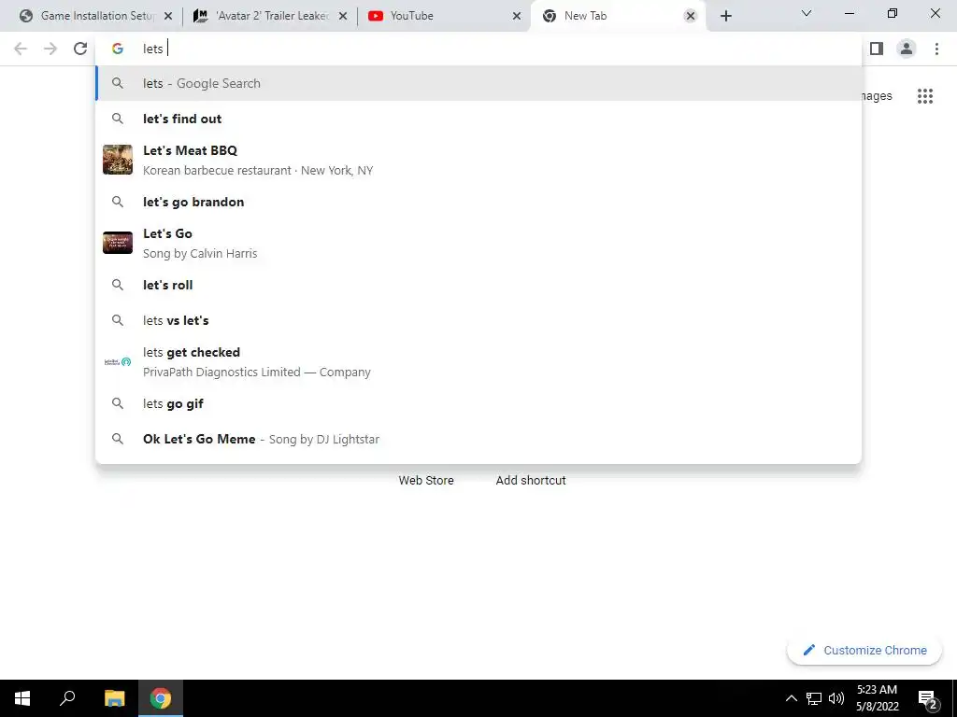The image size is (957, 717).
Task: Switch to 'Avatar 2' Trailer Leaked tab
Action: coord(270,16)
